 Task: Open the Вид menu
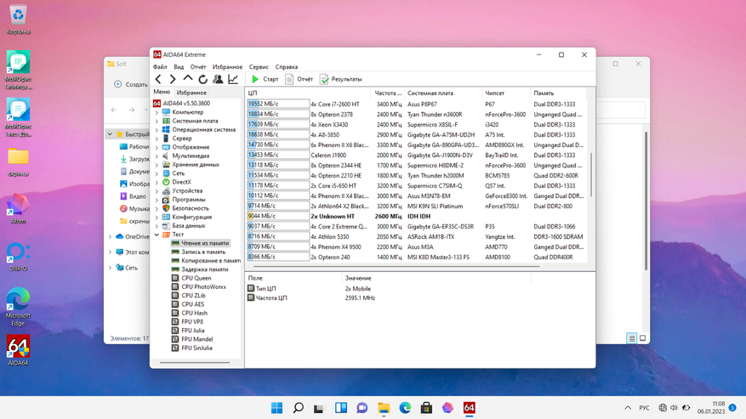click(x=179, y=67)
